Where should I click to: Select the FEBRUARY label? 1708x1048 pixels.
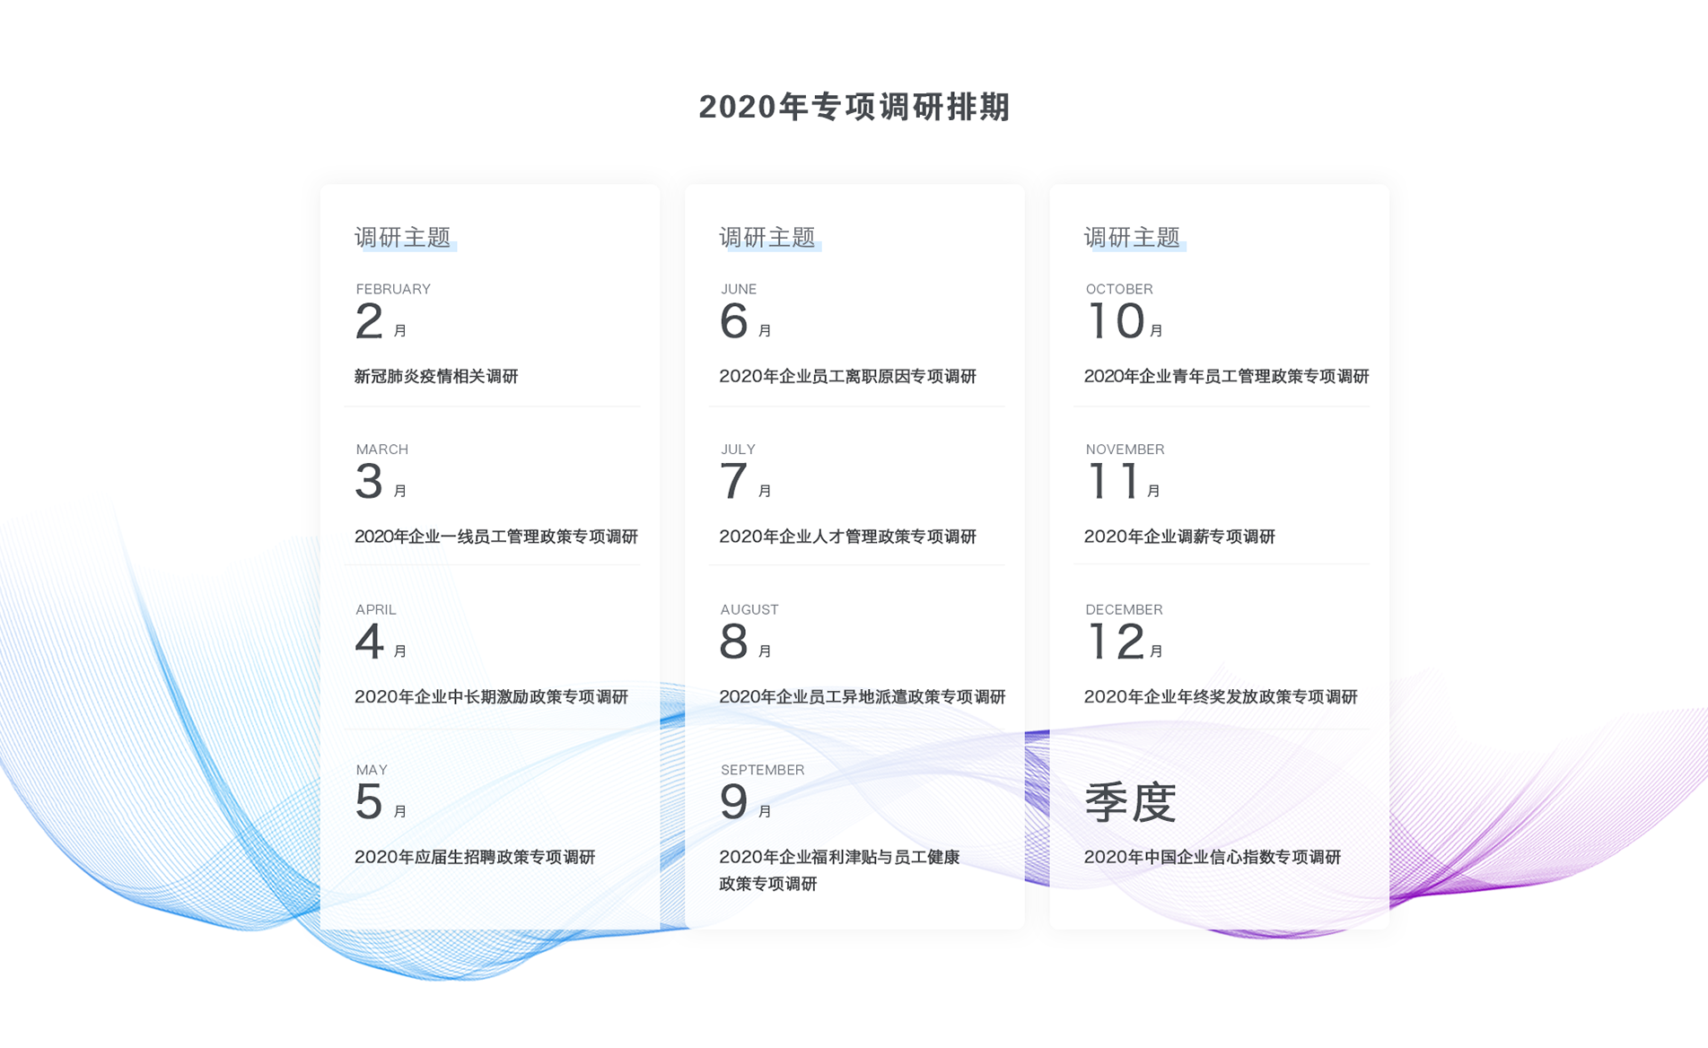coord(393,289)
